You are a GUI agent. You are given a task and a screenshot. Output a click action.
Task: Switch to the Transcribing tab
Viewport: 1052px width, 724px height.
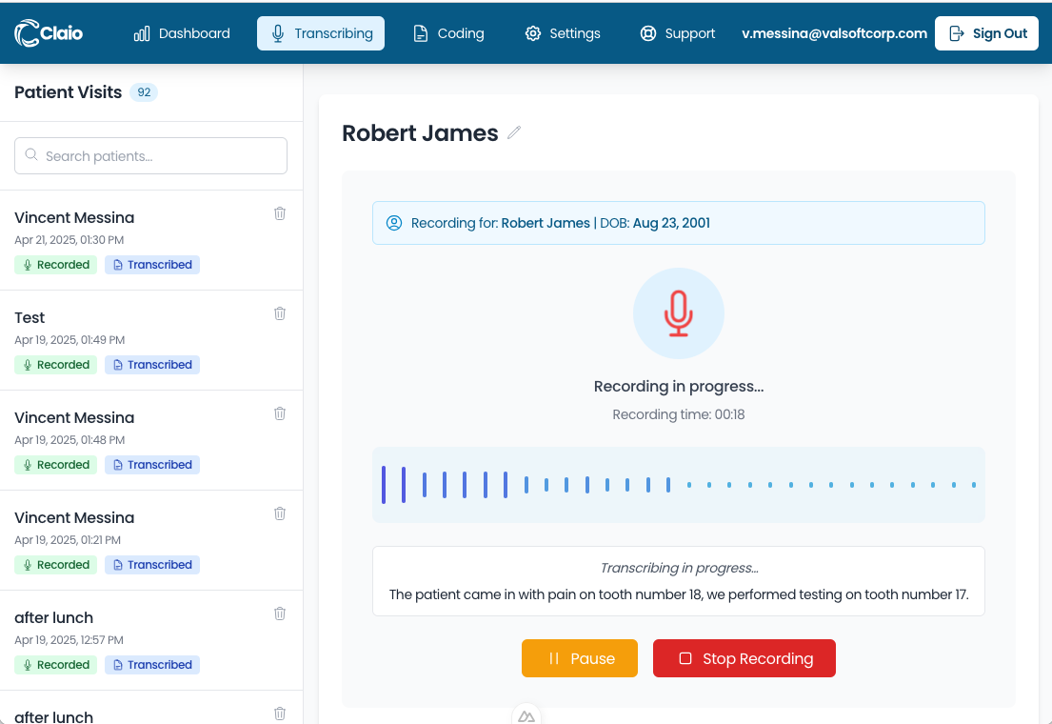click(x=321, y=33)
